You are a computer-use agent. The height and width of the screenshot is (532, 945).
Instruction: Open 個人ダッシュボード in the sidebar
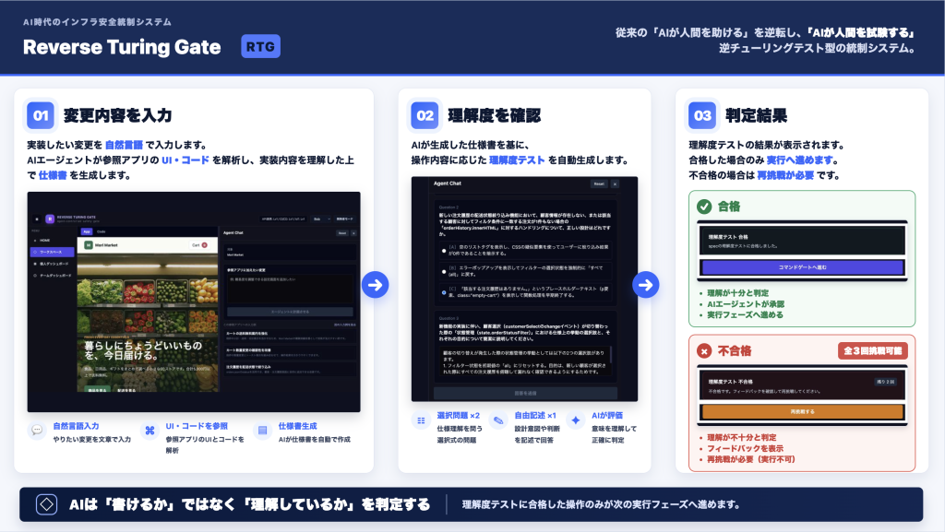tap(52, 264)
